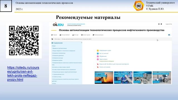Open the Список источников link
The height and width of the screenshot is (100, 178).
[x=105, y=67]
